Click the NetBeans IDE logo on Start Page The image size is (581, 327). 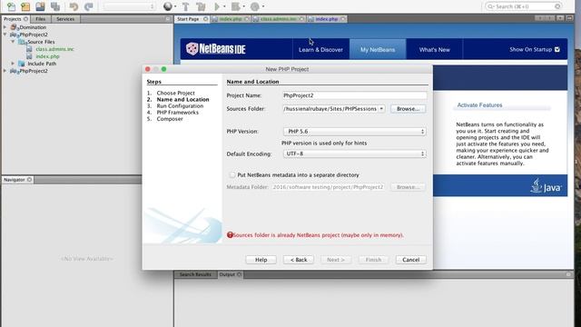click(216, 48)
